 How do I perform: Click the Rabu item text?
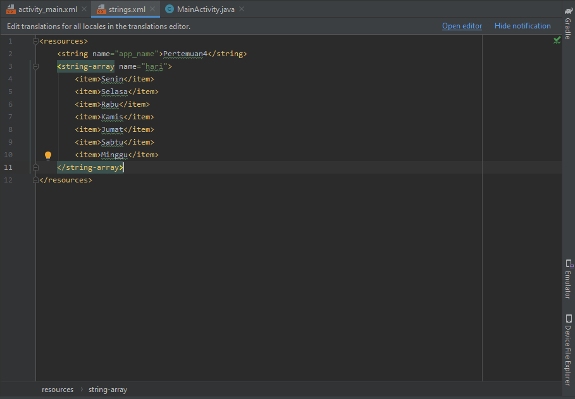coord(110,104)
